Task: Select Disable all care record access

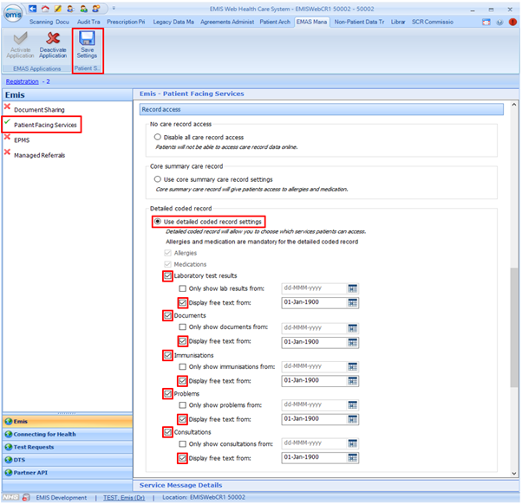Action: (x=158, y=137)
